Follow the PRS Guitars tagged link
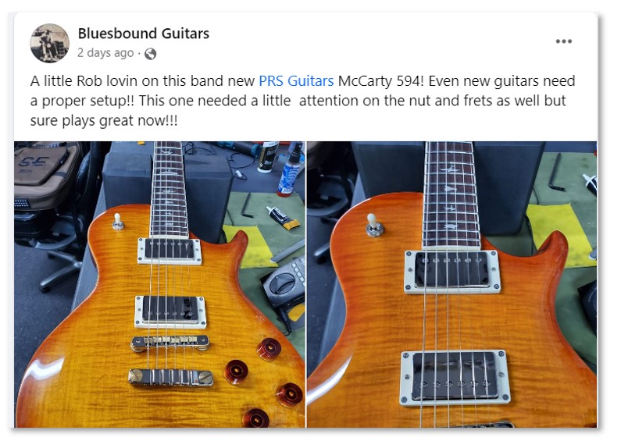621x441 pixels. click(296, 80)
